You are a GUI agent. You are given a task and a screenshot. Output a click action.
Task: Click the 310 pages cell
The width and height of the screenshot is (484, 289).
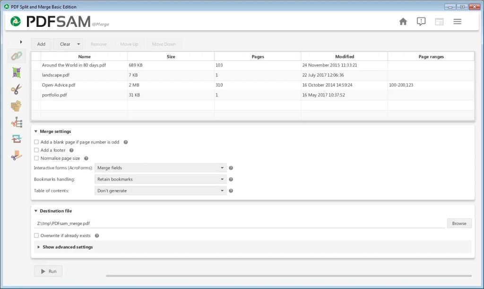[x=258, y=85]
